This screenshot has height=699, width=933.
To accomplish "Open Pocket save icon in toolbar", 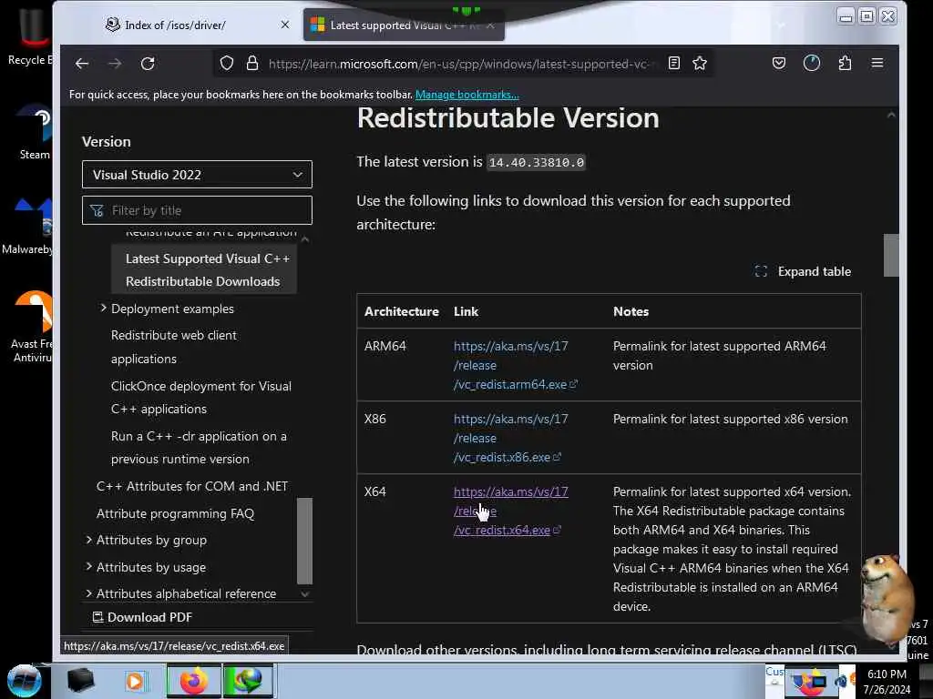I will (779, 63).
